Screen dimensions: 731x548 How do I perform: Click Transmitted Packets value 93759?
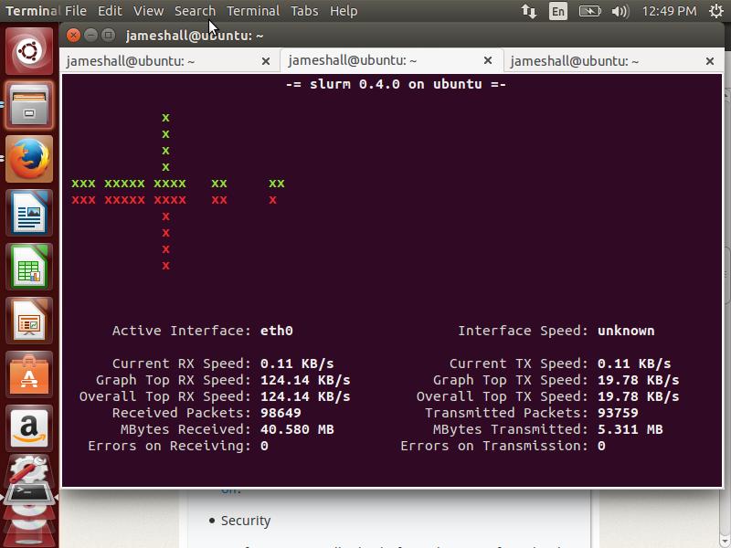pos(618,413)
